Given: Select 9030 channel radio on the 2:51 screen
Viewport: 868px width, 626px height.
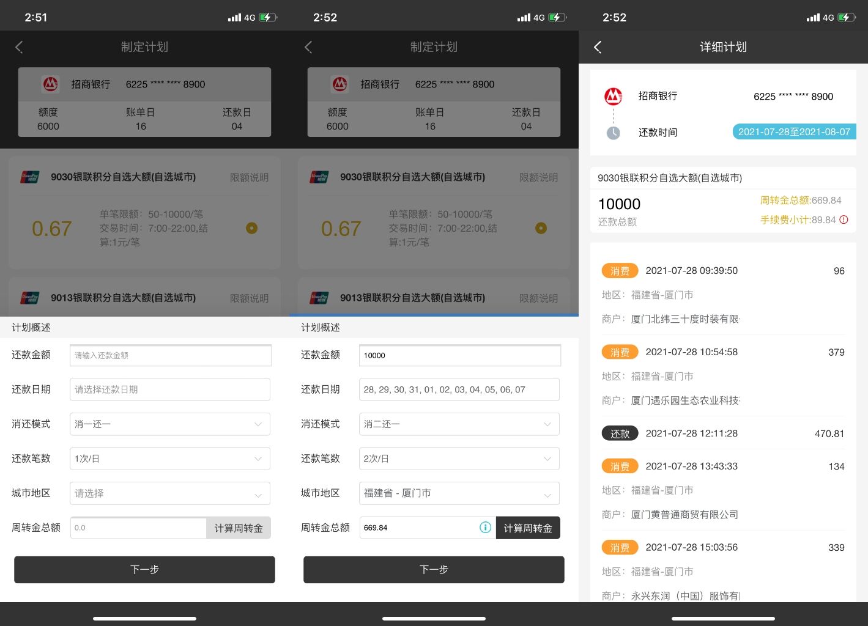Looking at the screenshot, I should coord(251,228).
